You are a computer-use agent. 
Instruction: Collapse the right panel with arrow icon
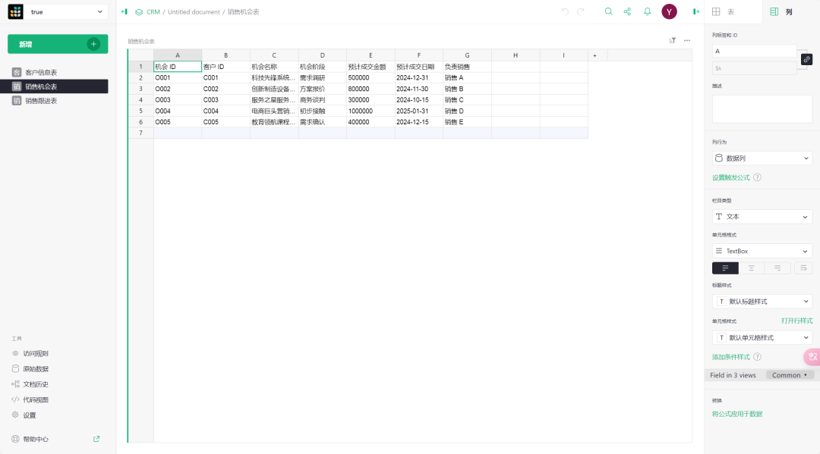tap(695, 11)
